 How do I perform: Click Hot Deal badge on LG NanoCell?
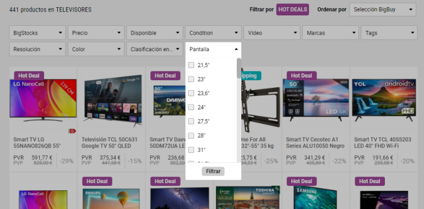pyautogui.click(x=29, y=75)
